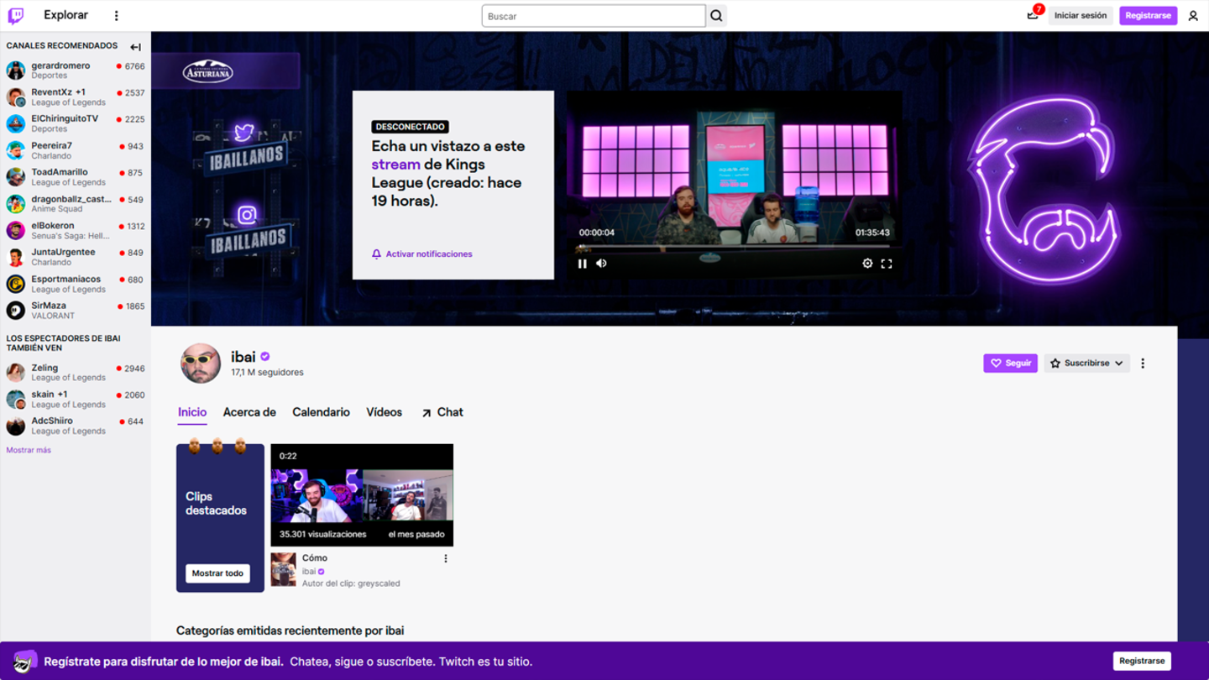
Task: Click the Iniciar sesión button
Action: tap(1081, 15)
